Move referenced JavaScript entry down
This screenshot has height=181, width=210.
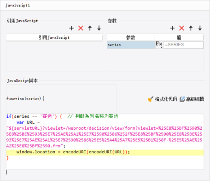[99, 28]
